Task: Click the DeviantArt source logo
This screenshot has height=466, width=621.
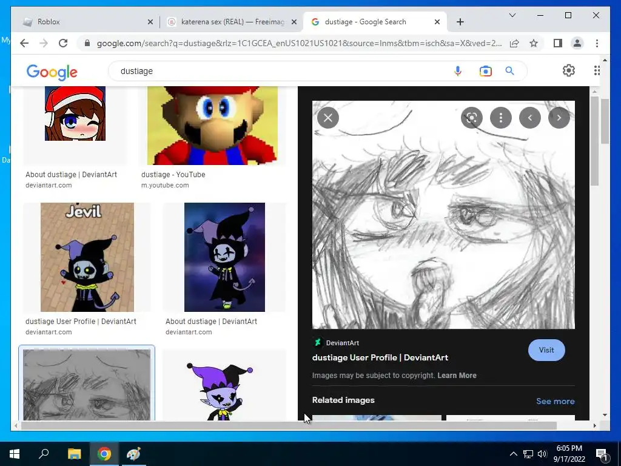Action: tap(317, 342)
